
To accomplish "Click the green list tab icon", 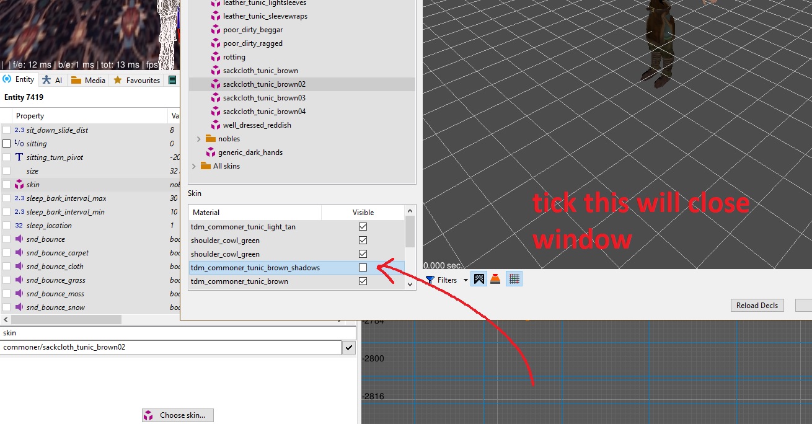I will (172, 80).
